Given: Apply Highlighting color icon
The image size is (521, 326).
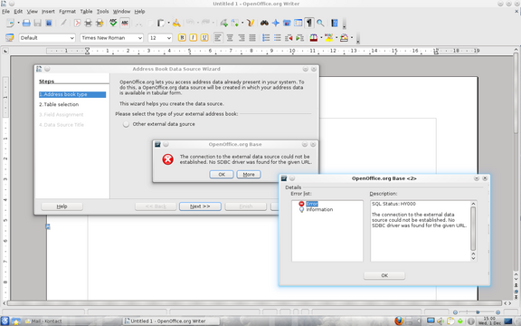Looking at the screenshot, I should (x=329, y=38).
